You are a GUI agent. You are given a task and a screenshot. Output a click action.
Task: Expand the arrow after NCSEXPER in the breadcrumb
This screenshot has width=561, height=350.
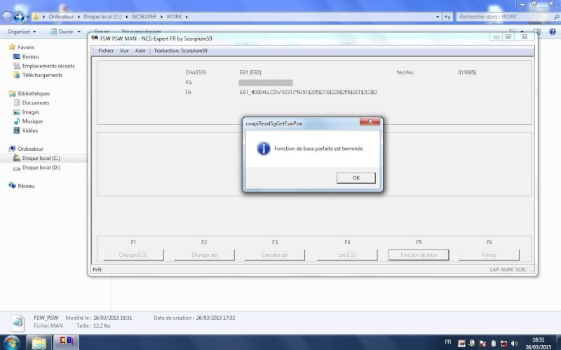tap(161, 17)
